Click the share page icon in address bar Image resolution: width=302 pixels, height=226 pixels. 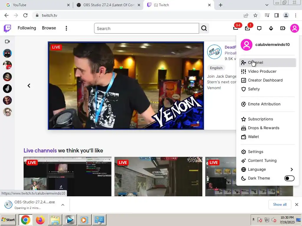246,15
